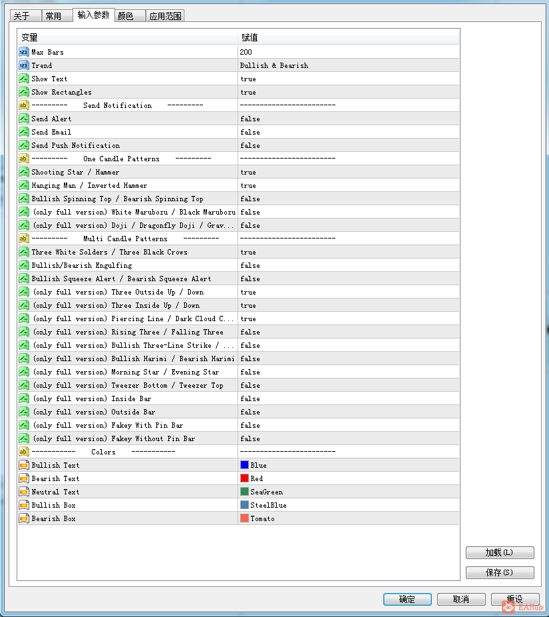Click the boolean icon beside Send Push Notification

[23, 145]
